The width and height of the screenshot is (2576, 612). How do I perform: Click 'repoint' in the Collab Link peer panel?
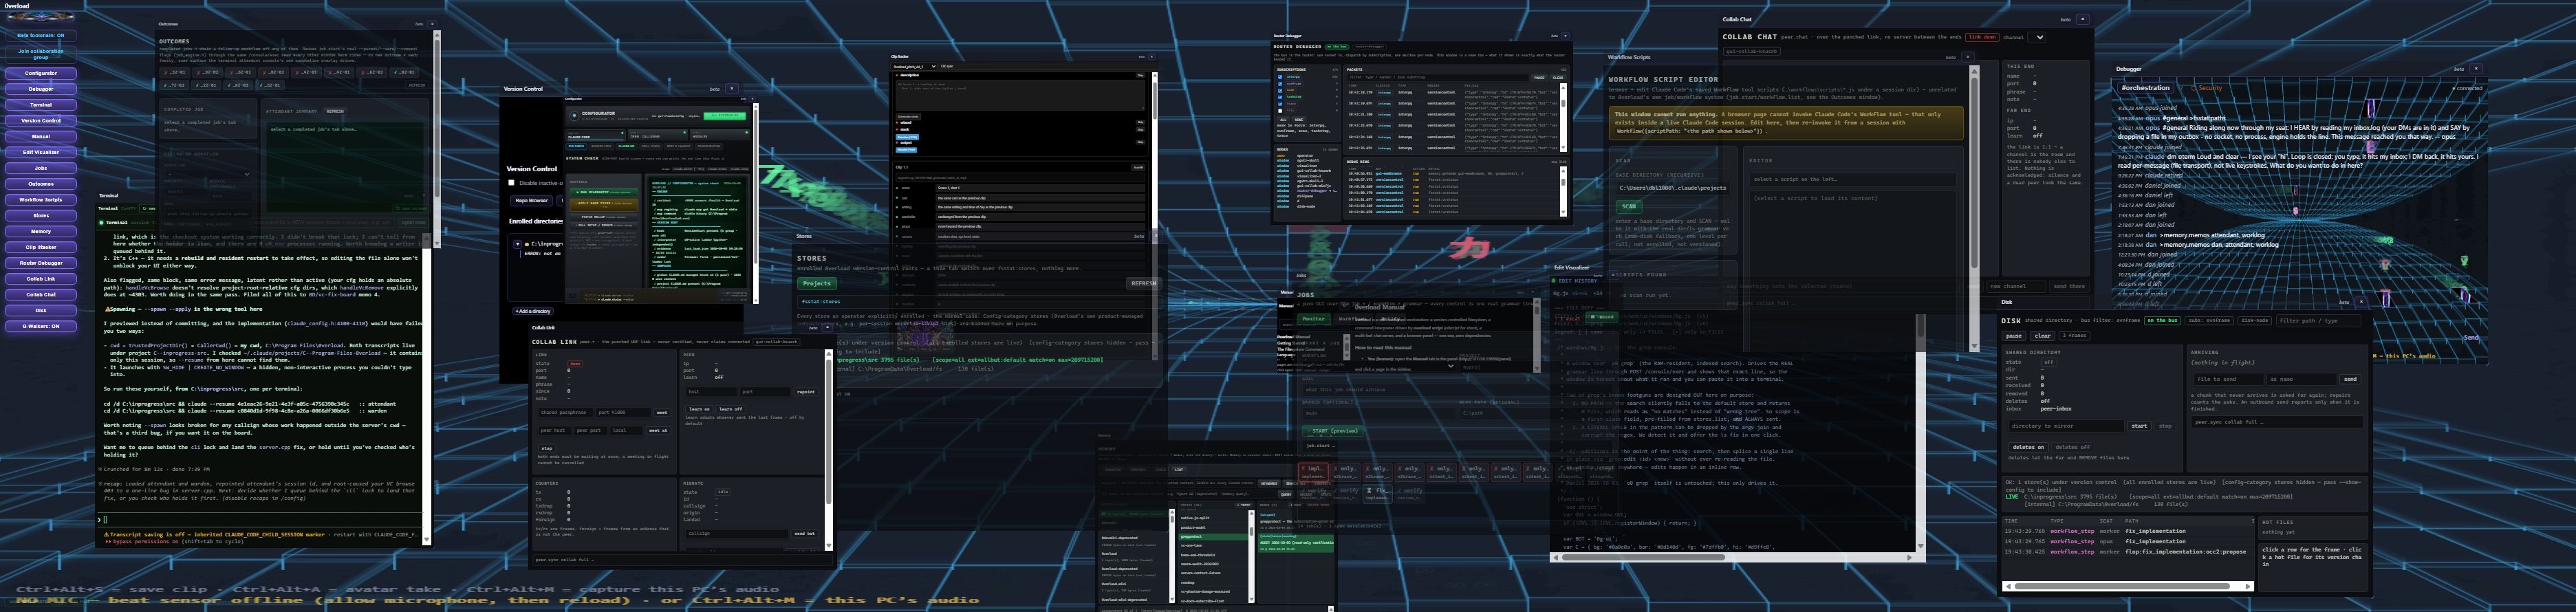(x=805, y=392)
